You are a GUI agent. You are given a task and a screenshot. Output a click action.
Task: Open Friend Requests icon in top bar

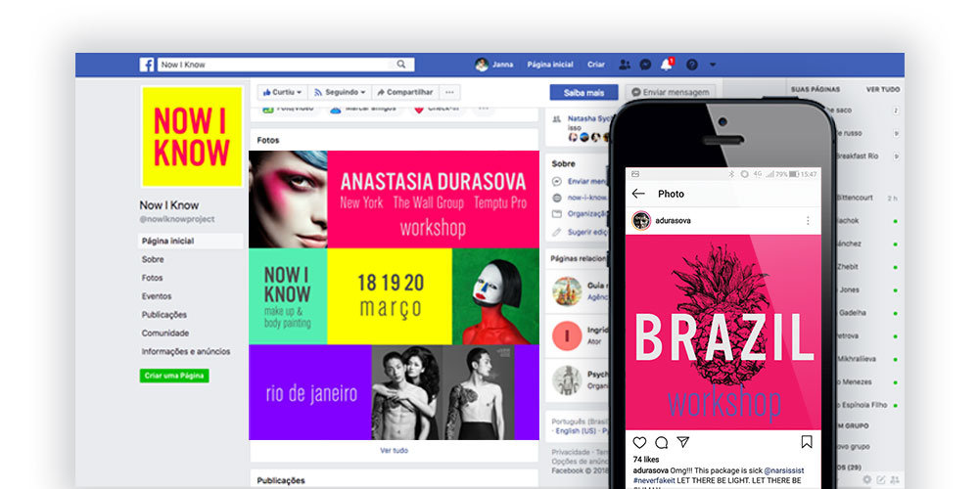point(625,65)
